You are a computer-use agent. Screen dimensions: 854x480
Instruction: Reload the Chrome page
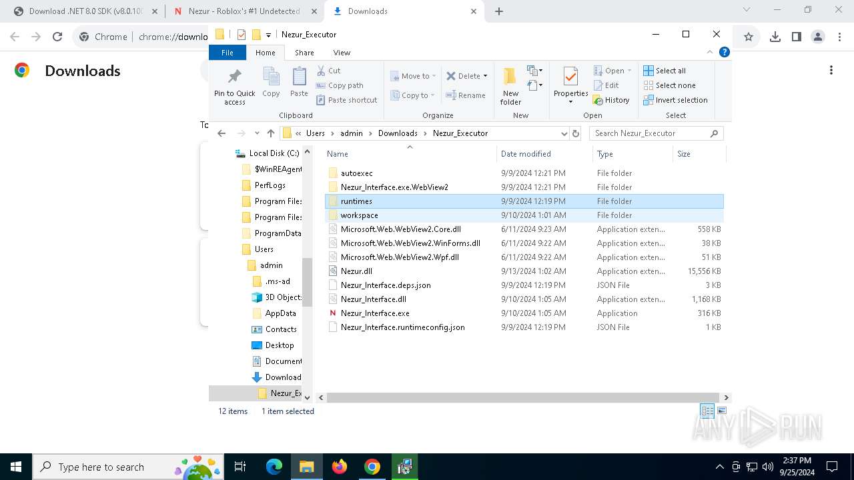pyautogui.click(x=57, y=37)
